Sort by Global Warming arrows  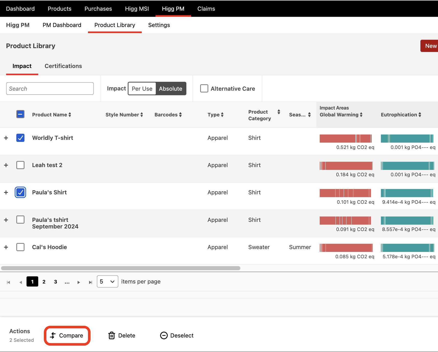click(361, 115)
